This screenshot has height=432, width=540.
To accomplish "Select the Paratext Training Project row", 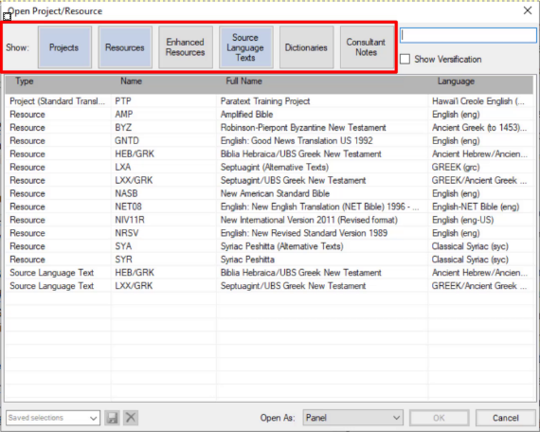I will [x=269, y=101].
